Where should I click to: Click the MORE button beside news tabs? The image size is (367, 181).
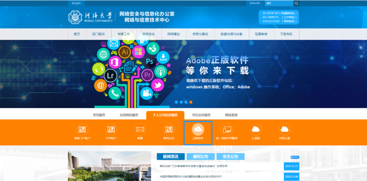(x=295, y=157)
